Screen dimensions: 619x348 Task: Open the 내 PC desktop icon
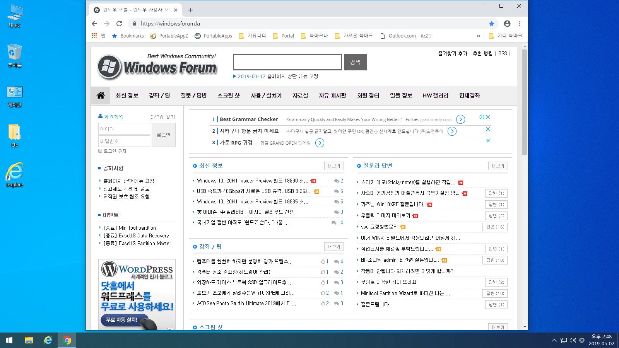pos(15,16)
